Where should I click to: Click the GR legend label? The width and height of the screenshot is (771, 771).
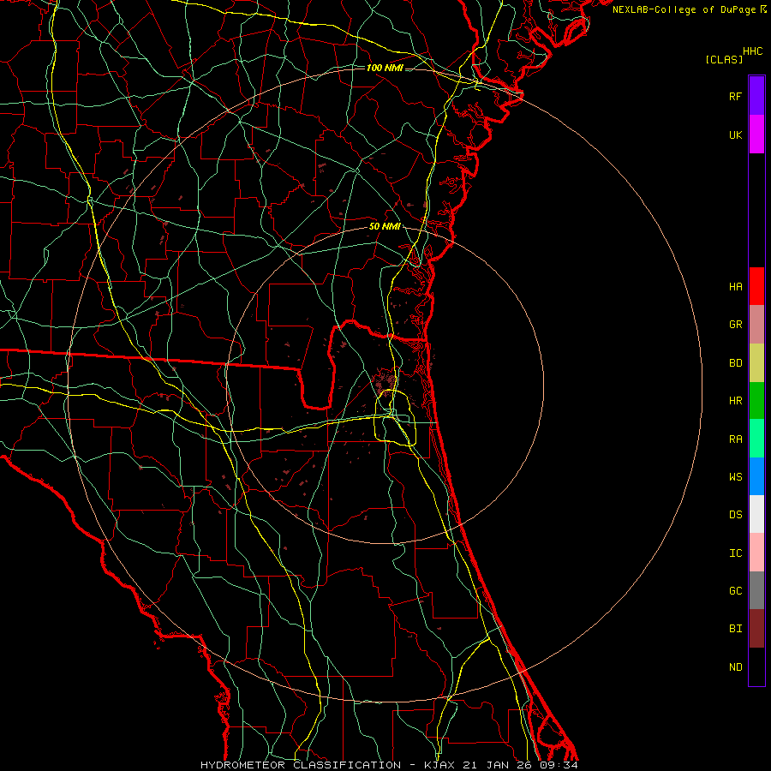[735, 325]
